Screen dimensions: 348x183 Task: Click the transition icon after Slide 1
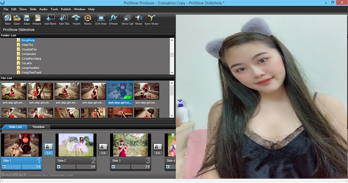pyautogui.click(x=49, y=147)
